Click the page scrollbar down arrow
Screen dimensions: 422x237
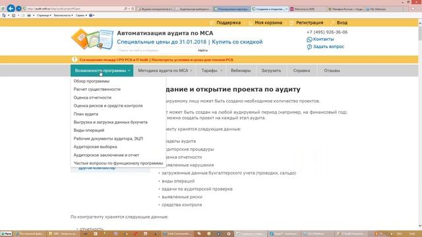coord(420,226)
